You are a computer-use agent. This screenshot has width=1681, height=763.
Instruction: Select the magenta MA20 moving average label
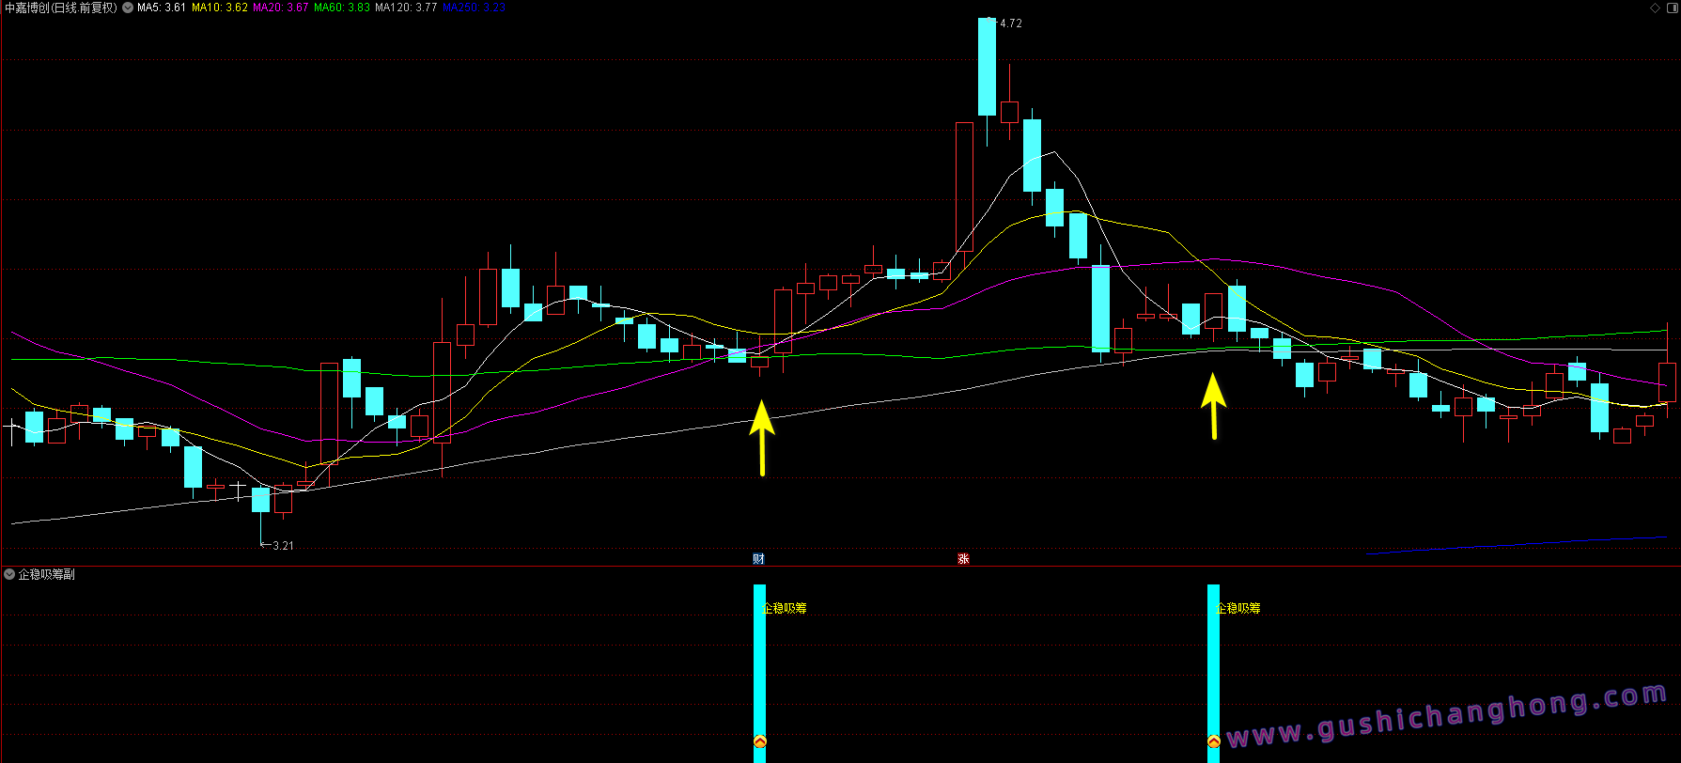pyautogui.click(x=280, y=8)
